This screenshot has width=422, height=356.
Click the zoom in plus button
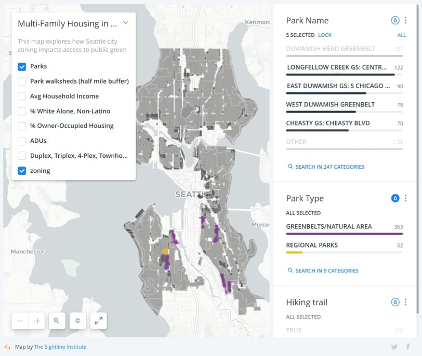point(37,321)
